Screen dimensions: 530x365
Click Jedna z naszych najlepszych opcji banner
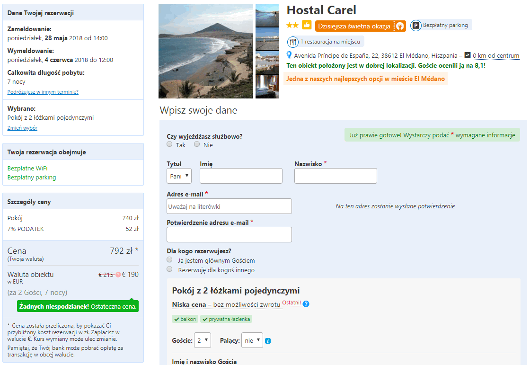point(365,79)
